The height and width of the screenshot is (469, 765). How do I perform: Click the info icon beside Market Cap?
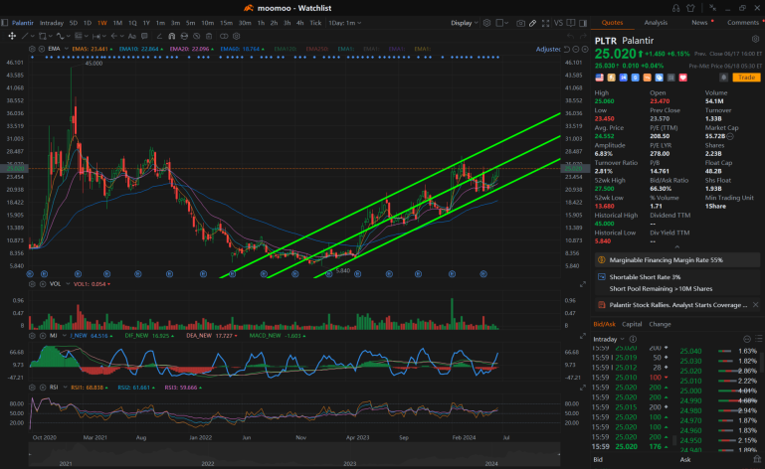point(730,136)
